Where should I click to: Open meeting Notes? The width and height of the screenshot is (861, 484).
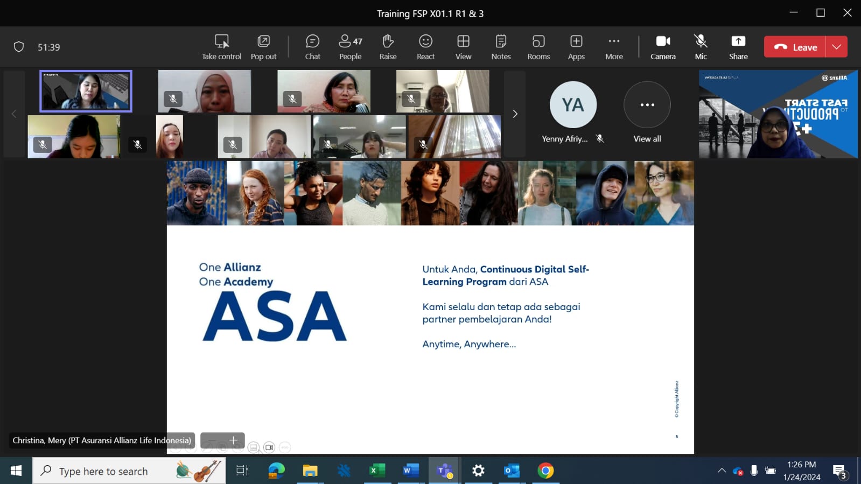[x=501, y=47]
